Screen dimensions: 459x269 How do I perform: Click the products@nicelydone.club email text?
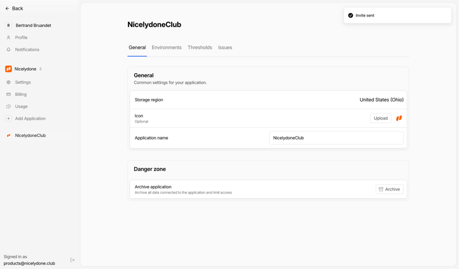[29, 263]
